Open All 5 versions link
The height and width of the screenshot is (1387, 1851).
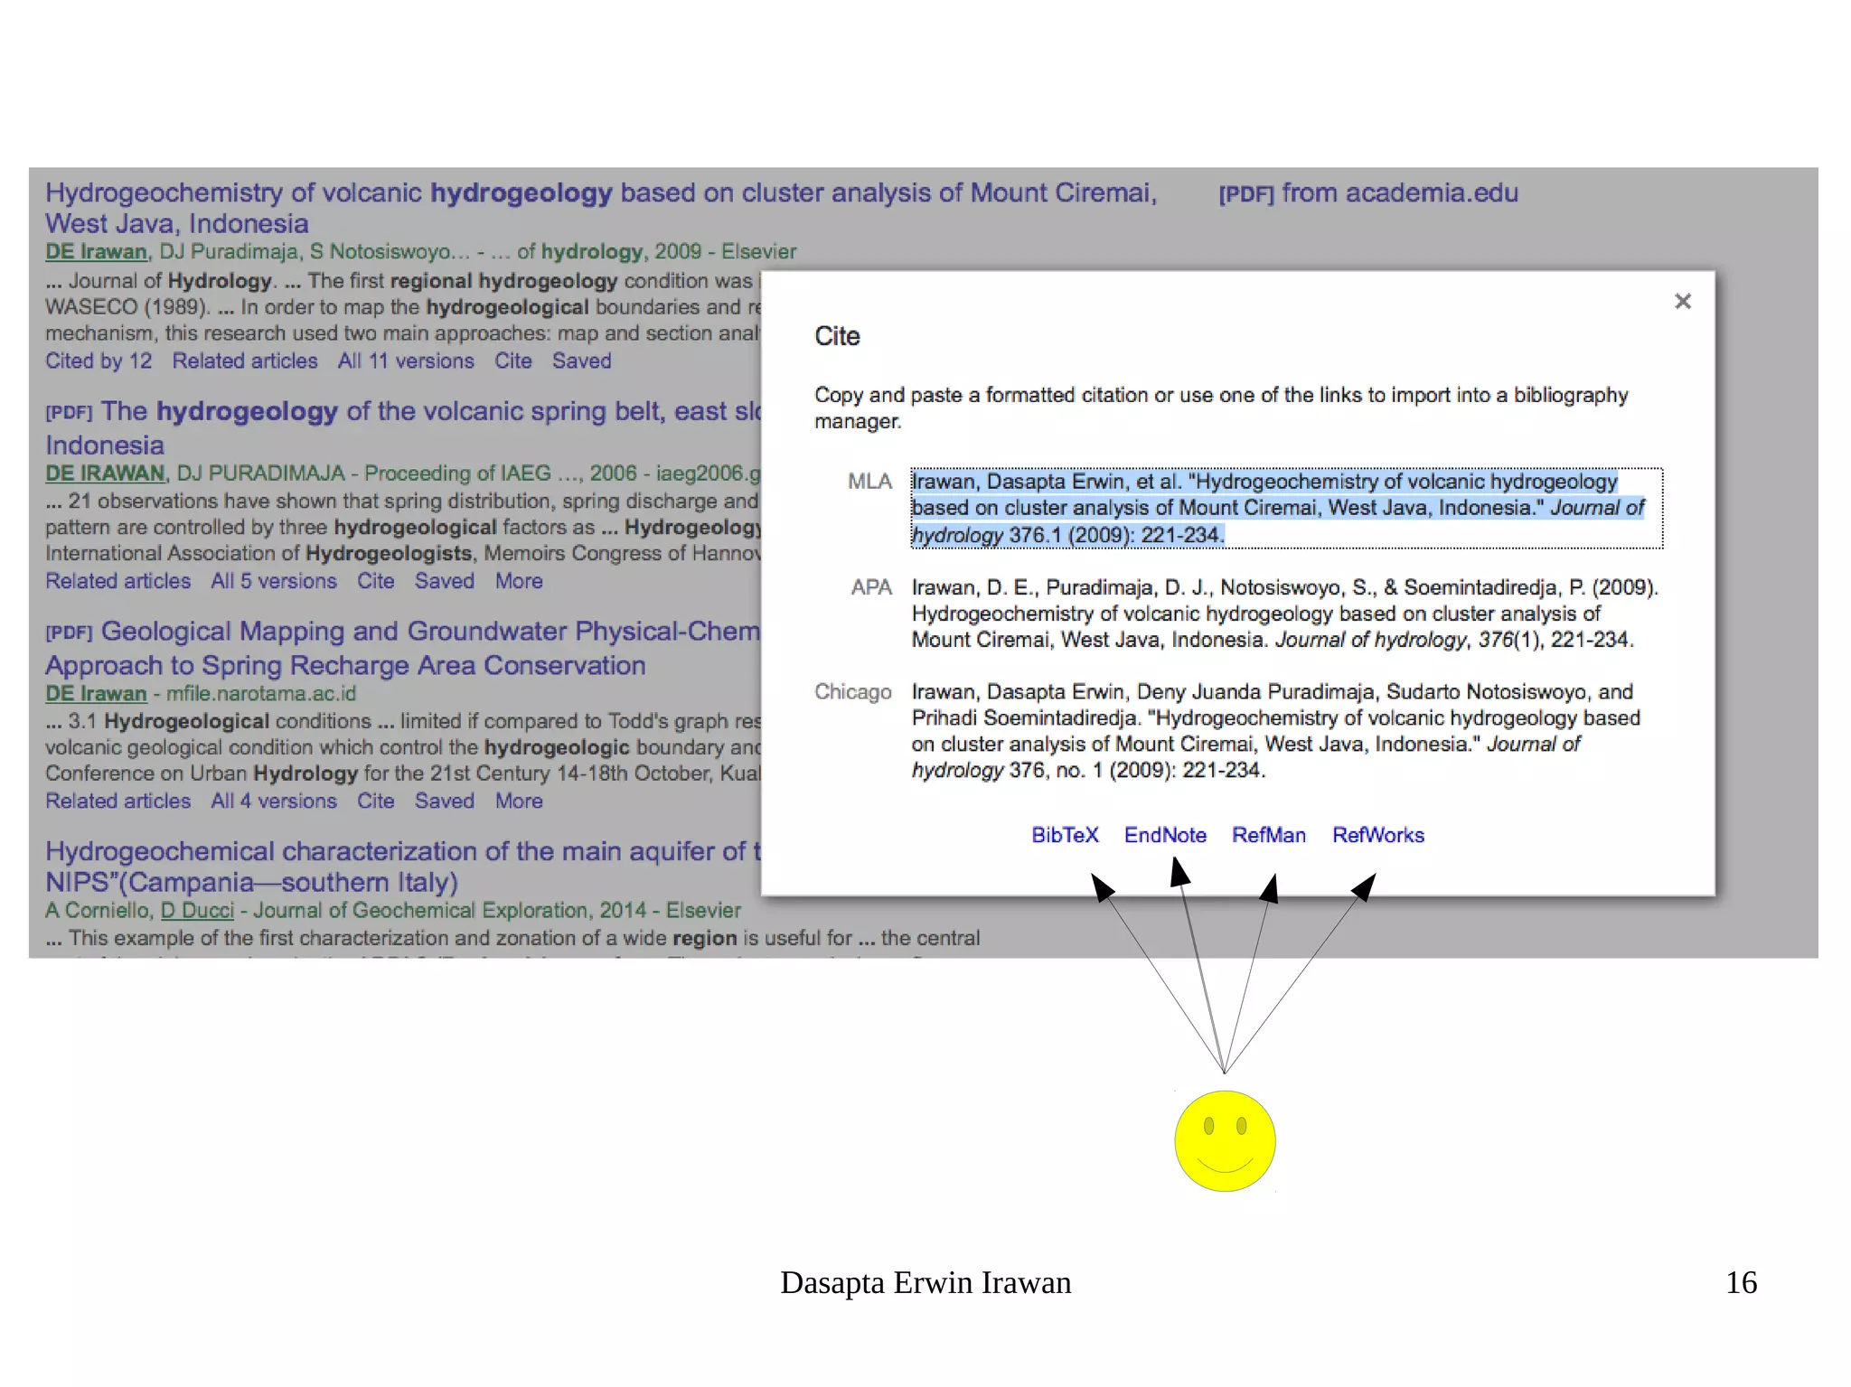274,582
